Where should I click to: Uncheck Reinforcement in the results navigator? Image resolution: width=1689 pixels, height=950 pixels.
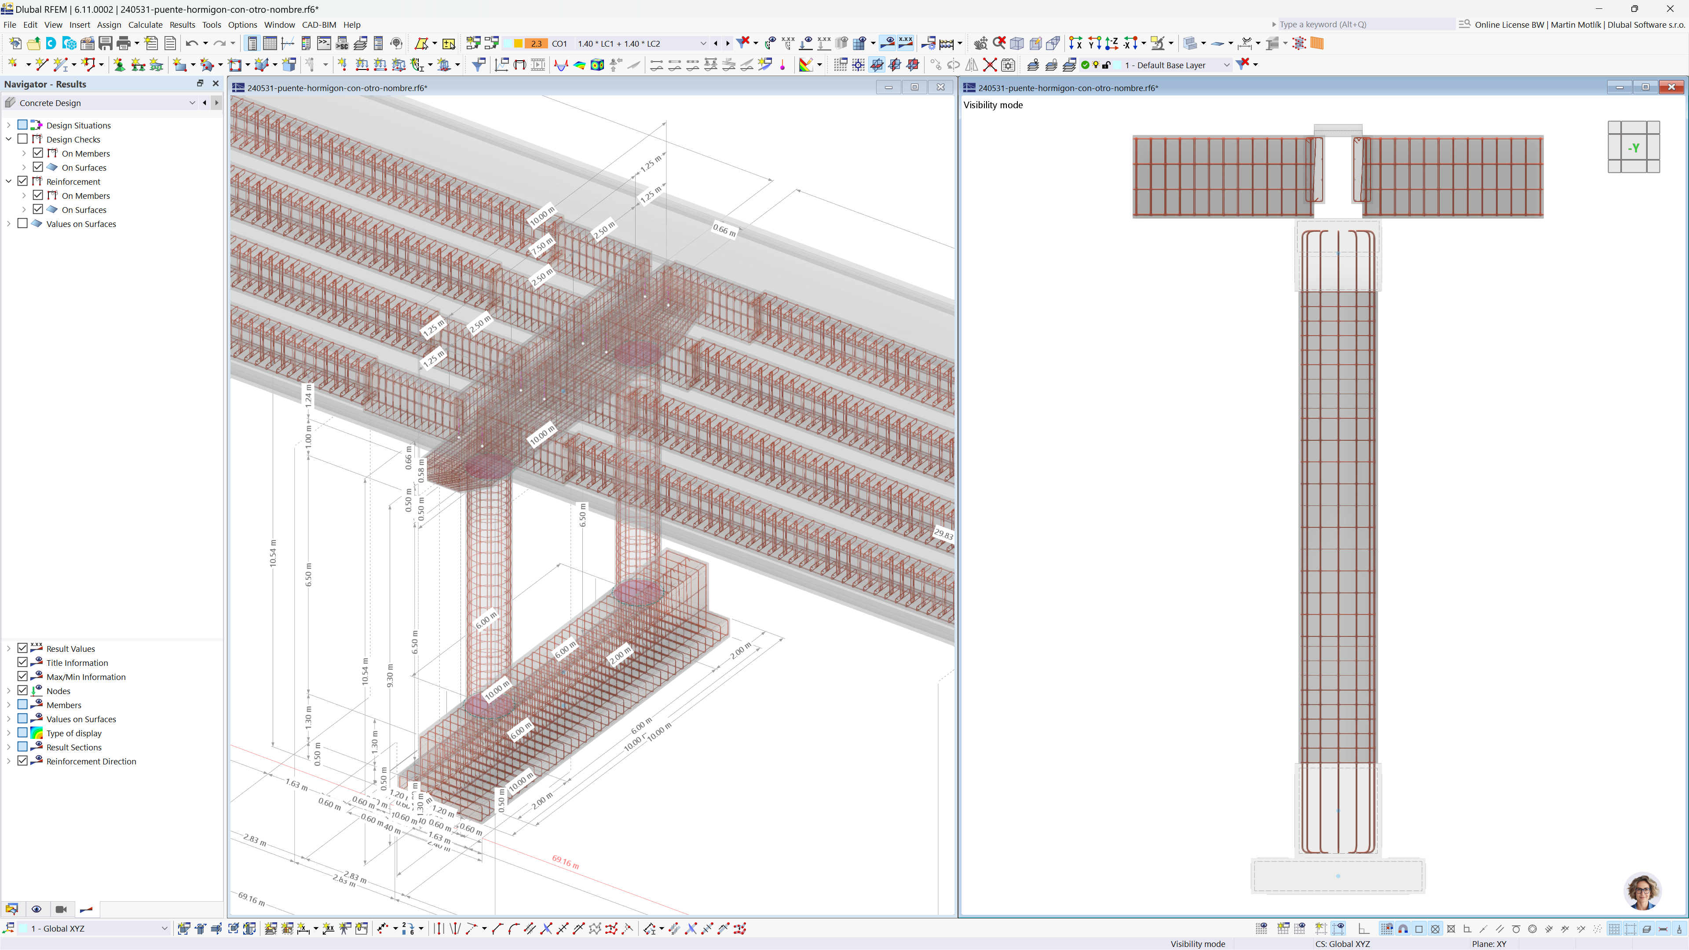[x=22, y=182]
